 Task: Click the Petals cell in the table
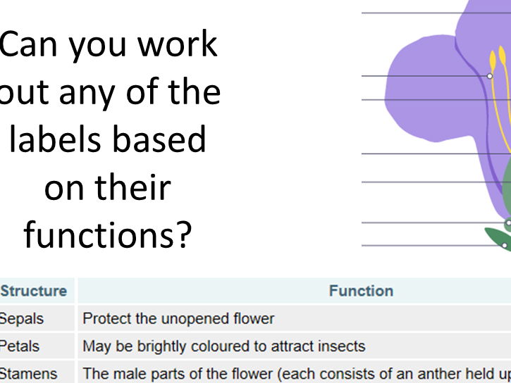click(20, 346)
